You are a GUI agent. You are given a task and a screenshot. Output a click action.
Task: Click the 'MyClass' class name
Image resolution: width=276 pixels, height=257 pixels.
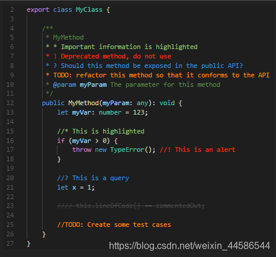[x=89, y=10]
